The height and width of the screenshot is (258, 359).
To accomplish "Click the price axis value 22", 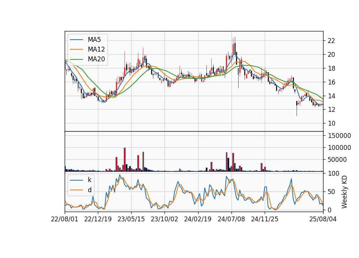I will click(x=331, y=41).
